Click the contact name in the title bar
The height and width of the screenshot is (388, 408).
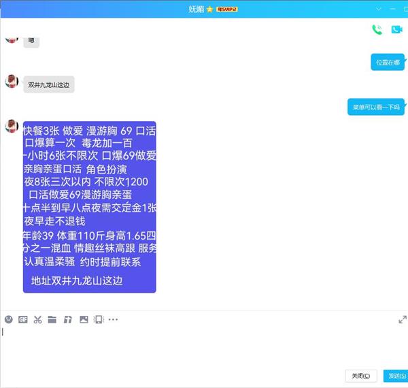coord(196,8)
